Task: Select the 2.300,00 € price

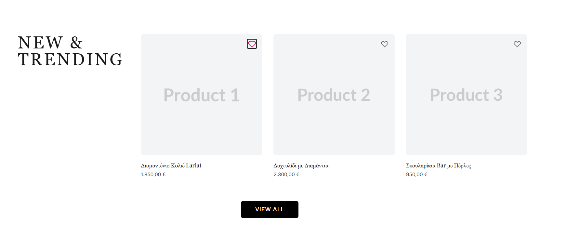Action: (x=286, y=175)
